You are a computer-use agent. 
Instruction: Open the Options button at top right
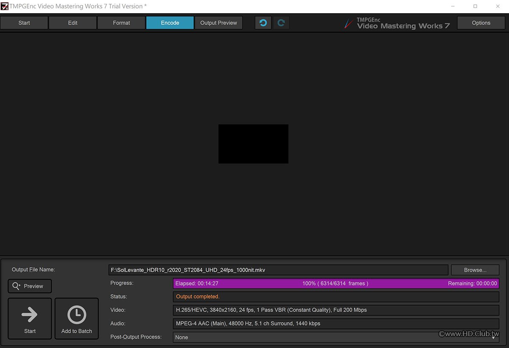(481, 23)
